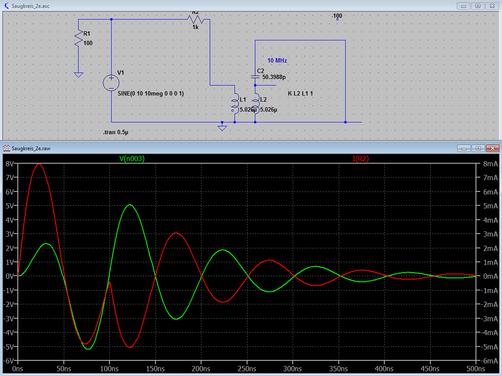Viewport: 502px width, 376px height.
Task: Click the .tran 0.5µ simulation directive
Action: [116, 132]
